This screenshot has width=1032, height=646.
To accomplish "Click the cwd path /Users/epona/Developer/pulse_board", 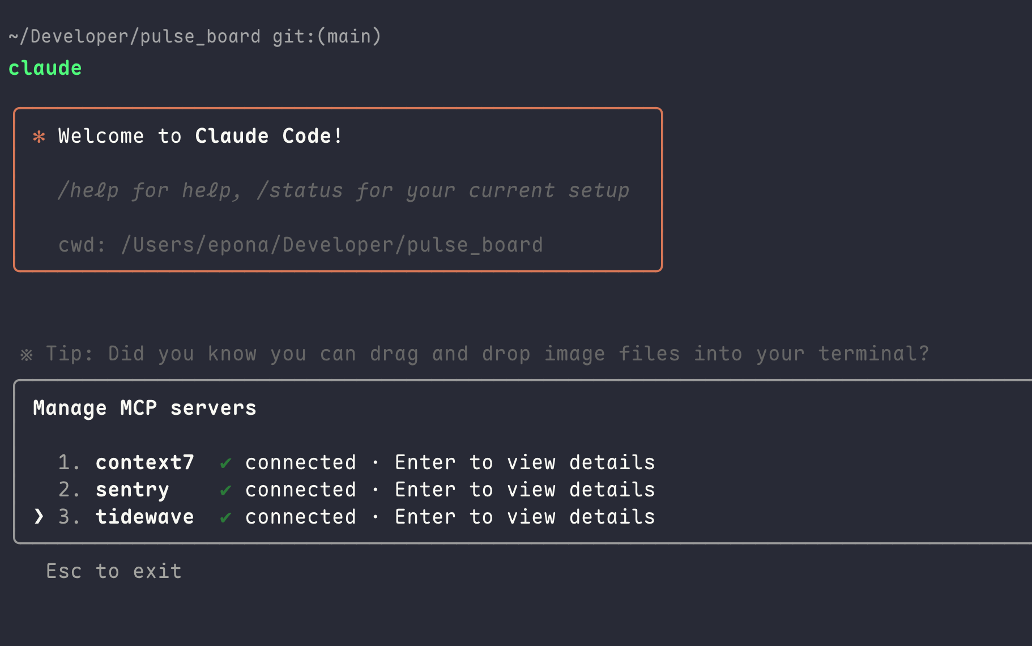I will coord(332,245).
